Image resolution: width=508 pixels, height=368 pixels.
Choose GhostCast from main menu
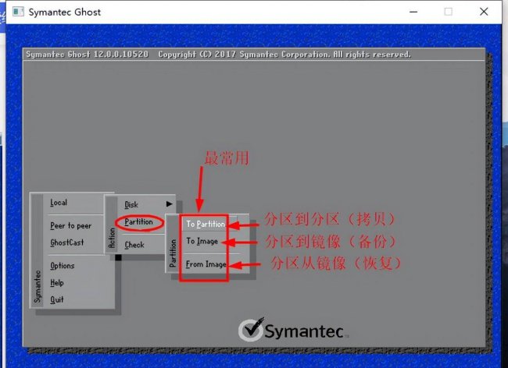pos(67,242)
